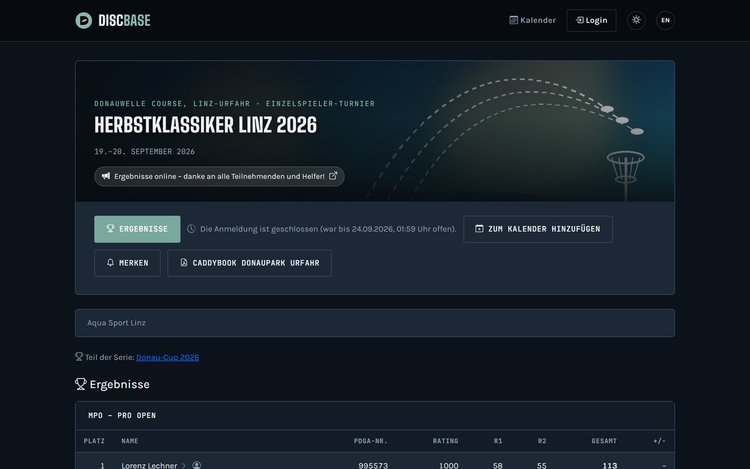Viewport: 750px width, 469px height.
Task: Click the Login button
Action: click(x=591, y=20)
